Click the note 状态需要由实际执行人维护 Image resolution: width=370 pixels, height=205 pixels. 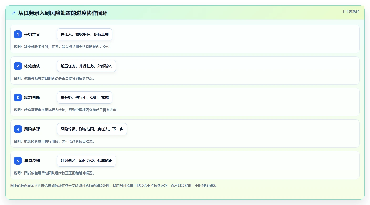pyautogui.click(x=66, y=110)
